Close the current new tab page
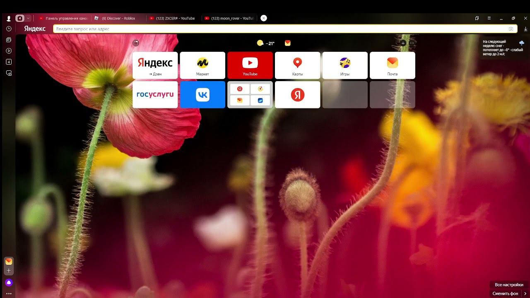 264,18
